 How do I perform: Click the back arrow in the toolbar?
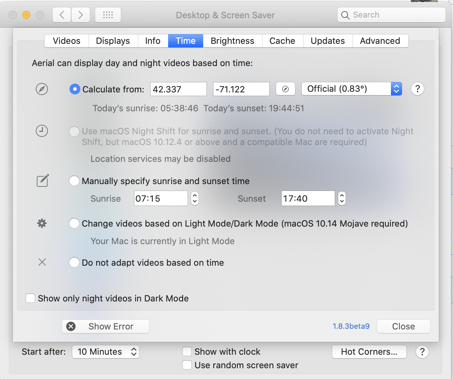pyautogui.click(x=62, y=15)
